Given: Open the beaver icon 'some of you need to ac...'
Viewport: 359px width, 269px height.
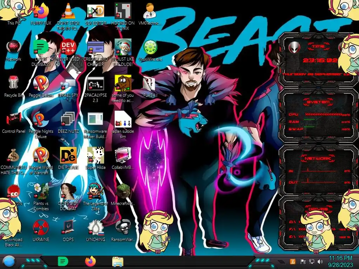Looking at the screenshot, I should tap(123, 89).
